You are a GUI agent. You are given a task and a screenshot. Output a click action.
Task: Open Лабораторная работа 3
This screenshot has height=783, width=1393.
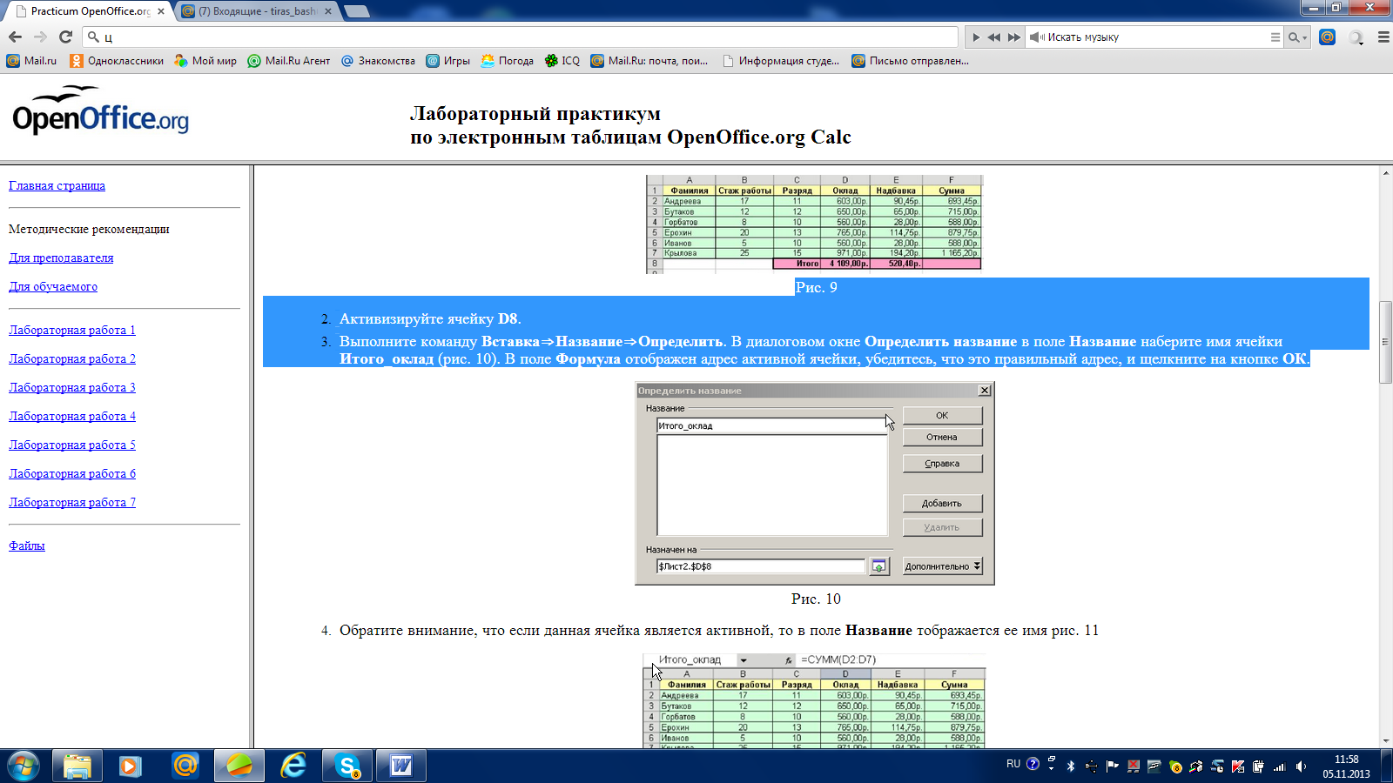(72, 387)
